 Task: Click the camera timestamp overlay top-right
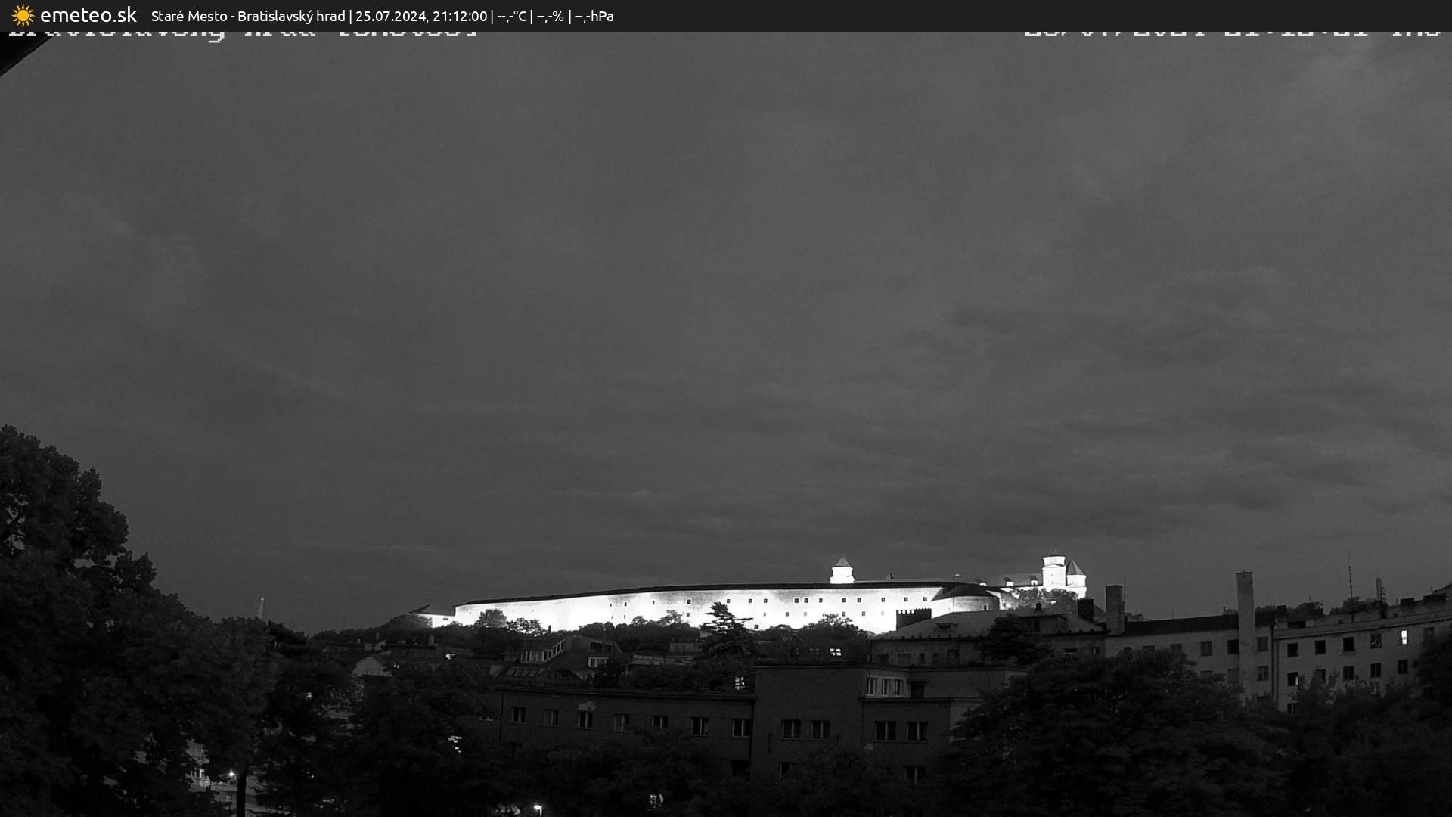[x=1233, y=33]
